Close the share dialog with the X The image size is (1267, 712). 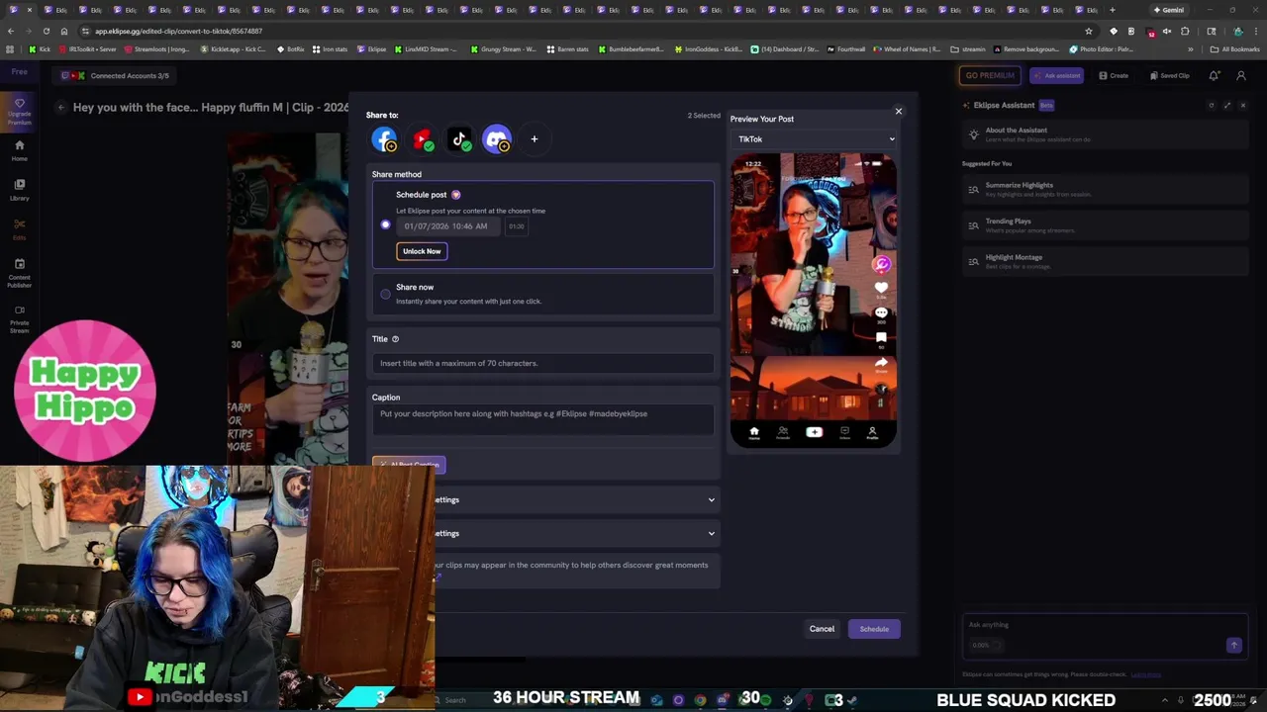point(899,112)
